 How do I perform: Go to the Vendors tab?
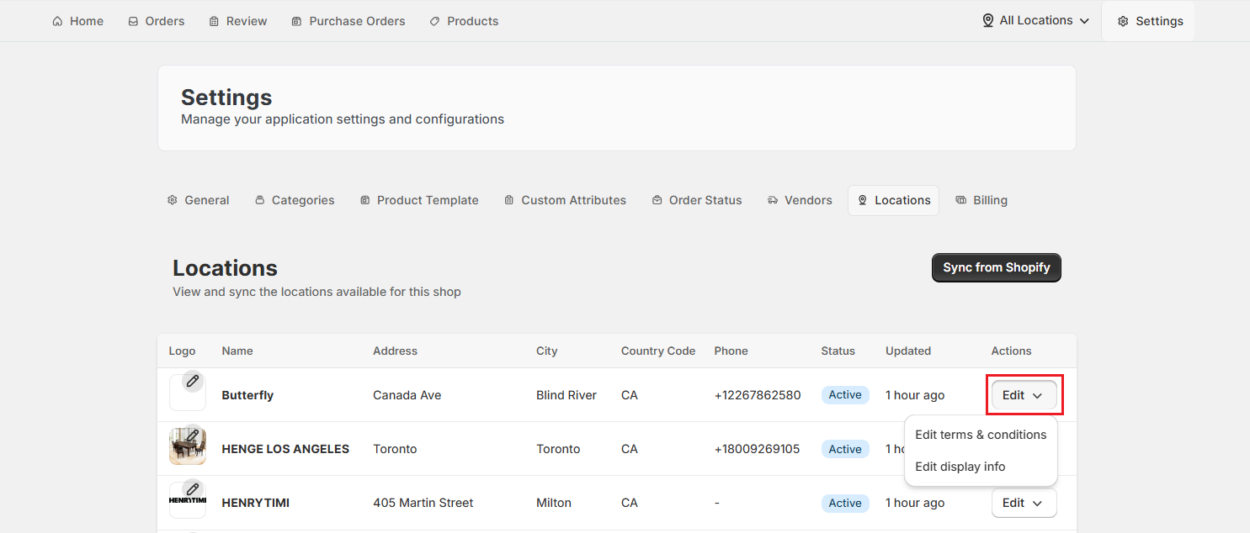(x=800, y=200)
